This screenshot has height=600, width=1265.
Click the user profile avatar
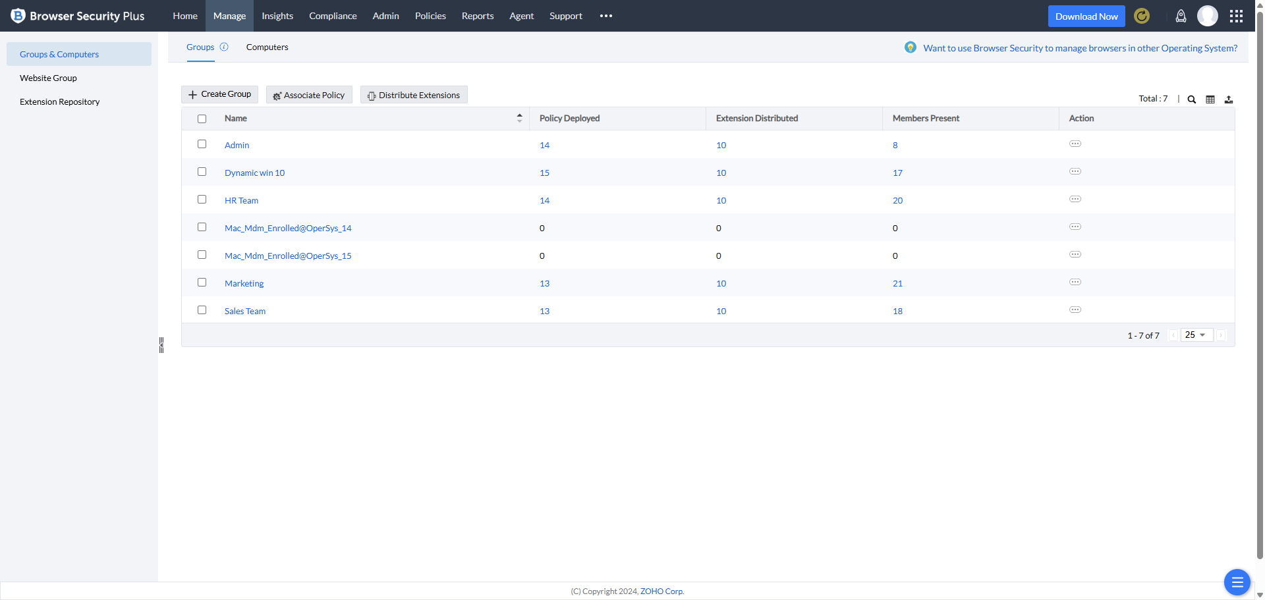(x=1207, y=16)
